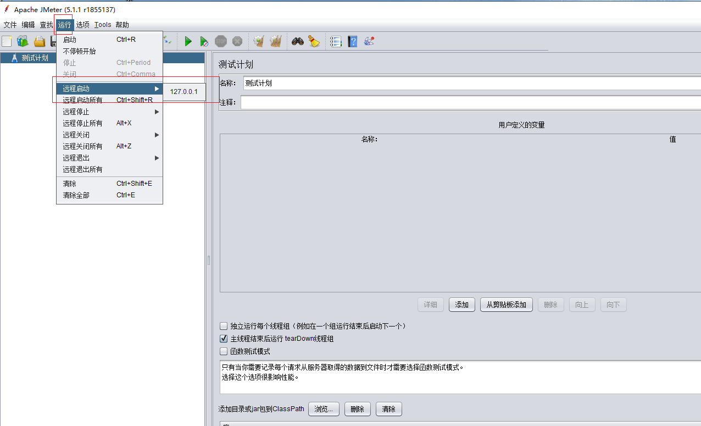Click the Function Helper list icon

coord(336,41)
